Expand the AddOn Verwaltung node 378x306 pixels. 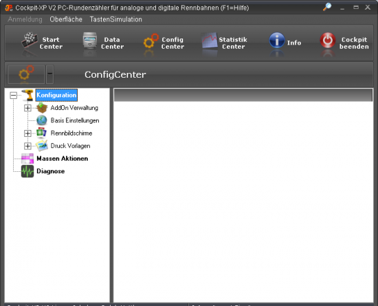tap(27, 108)
